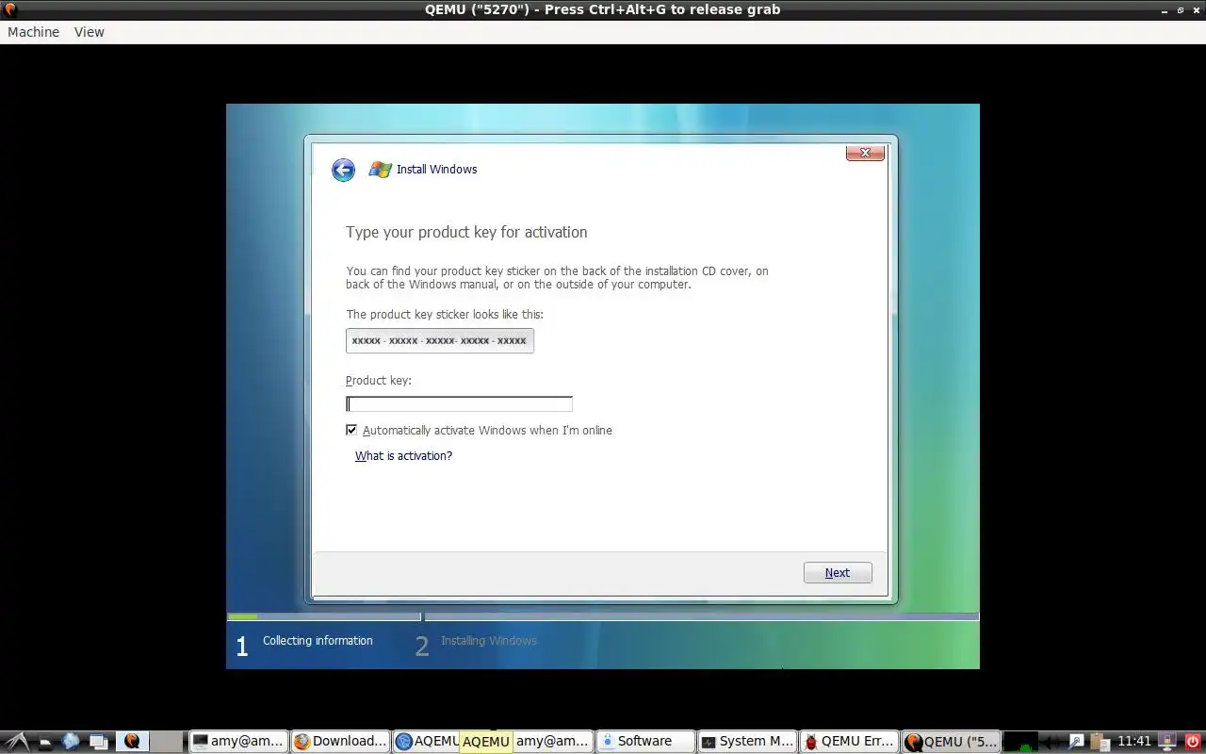Screen dimensions: 1206x754
Task: Open the clipboard manager tray icon
Action: (x=1100, y=742)
